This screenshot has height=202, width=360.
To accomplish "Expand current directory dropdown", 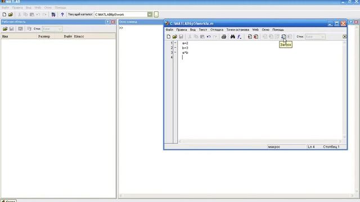I will coord(150,15).
